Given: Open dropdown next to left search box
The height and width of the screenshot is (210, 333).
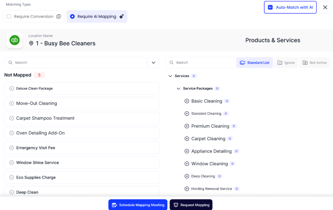Looking at the screenshot, I should coord(153,63).
